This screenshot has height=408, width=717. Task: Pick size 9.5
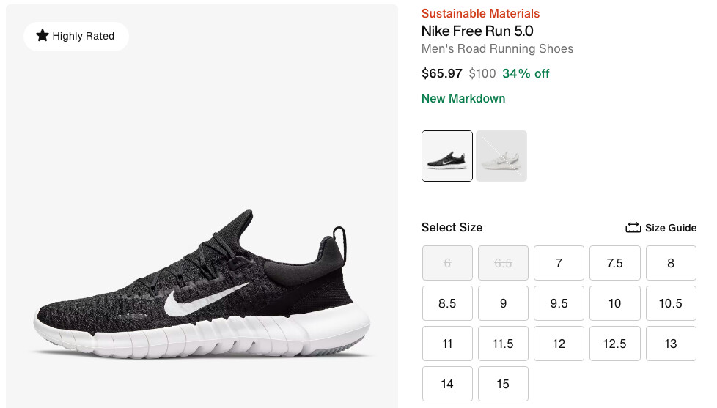coord(559,303)
